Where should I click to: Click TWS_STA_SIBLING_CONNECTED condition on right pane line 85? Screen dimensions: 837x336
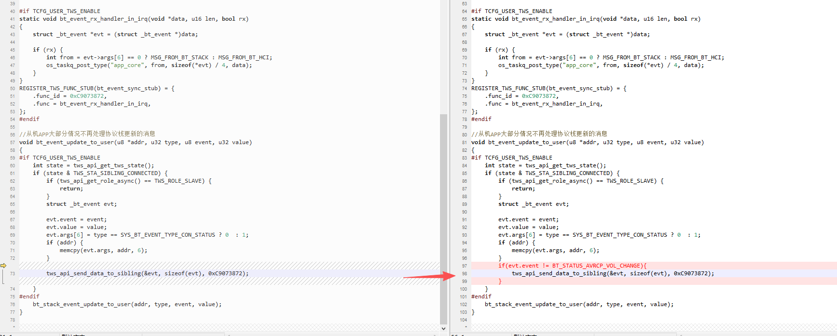tap(552, 173)
